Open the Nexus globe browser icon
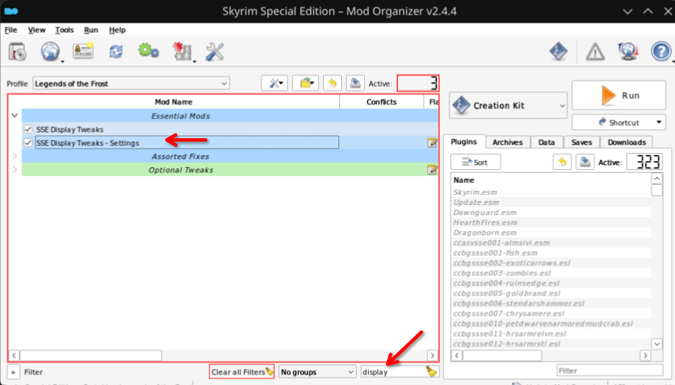The height and width of the screenshot is (385, 675). point(51,52)
